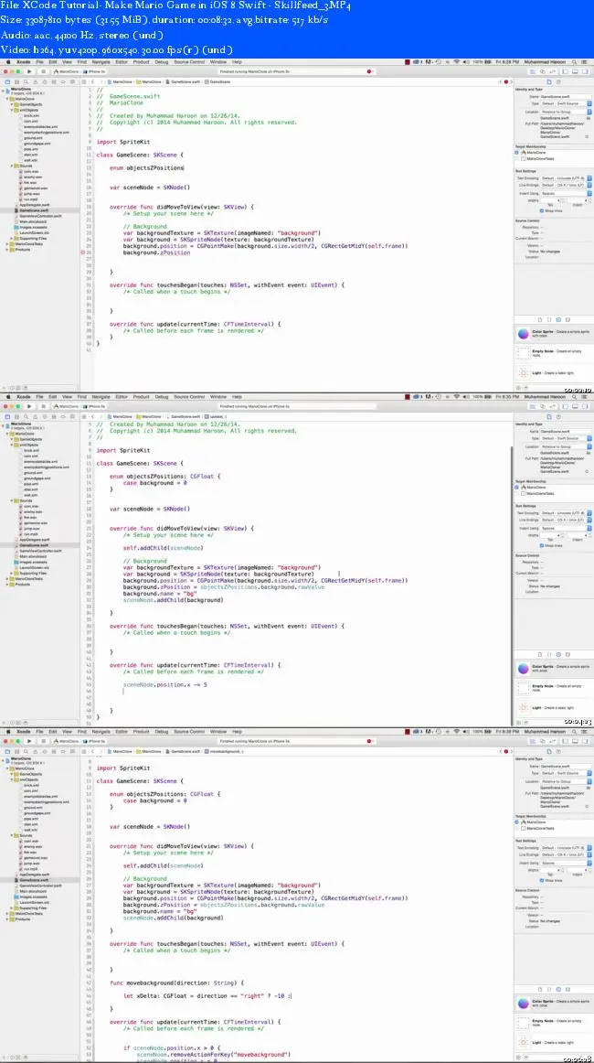
Task: Open Indent Using dropdown in 8:35 PM inspector
Action: coord(565,528)
